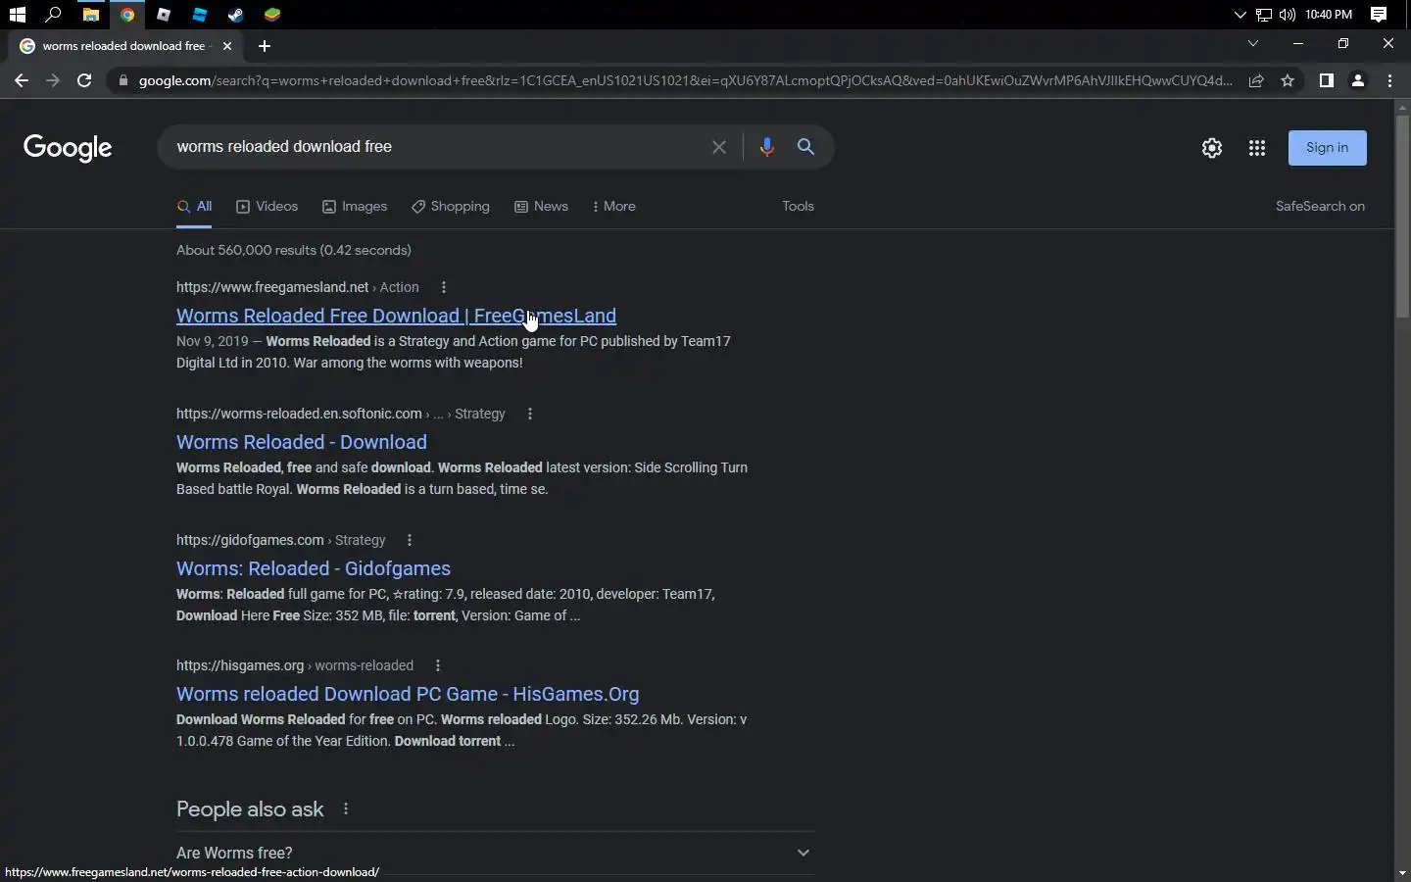1411x882 pixels.
Task: Go to the Google logo homepage
Action: [x=68, y=148]
